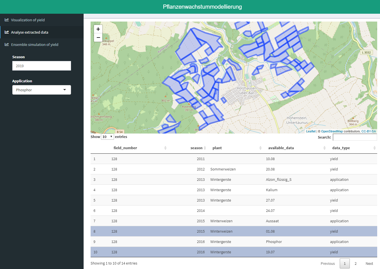Open Analyse extracted data menu item
380x269 pixels.
click(30, 32)
